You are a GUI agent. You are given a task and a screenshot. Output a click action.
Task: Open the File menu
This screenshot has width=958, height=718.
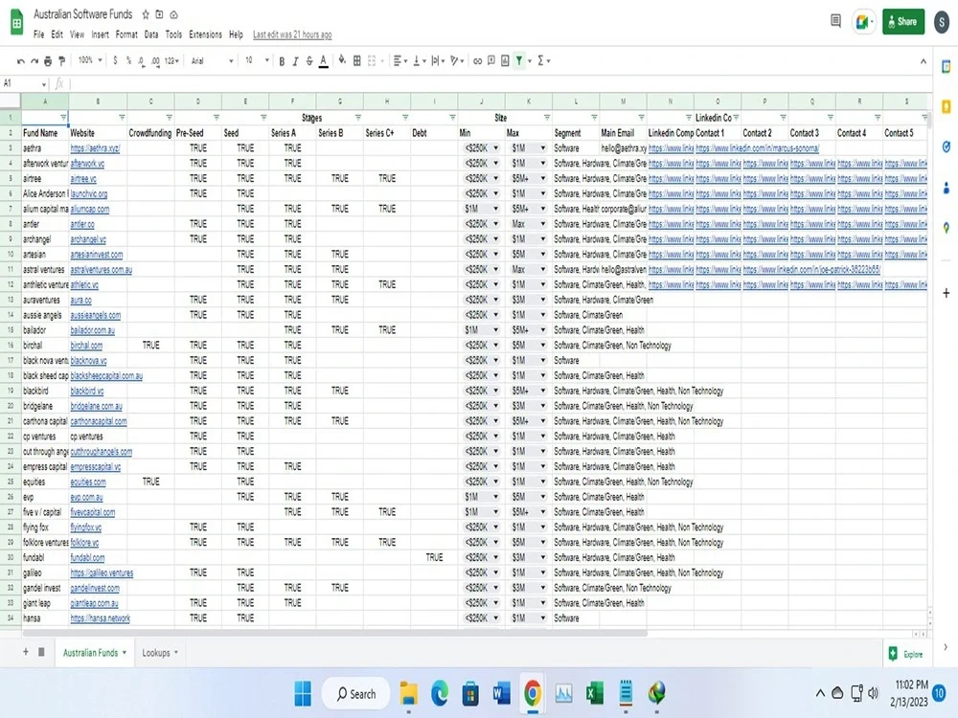[38, 34]
